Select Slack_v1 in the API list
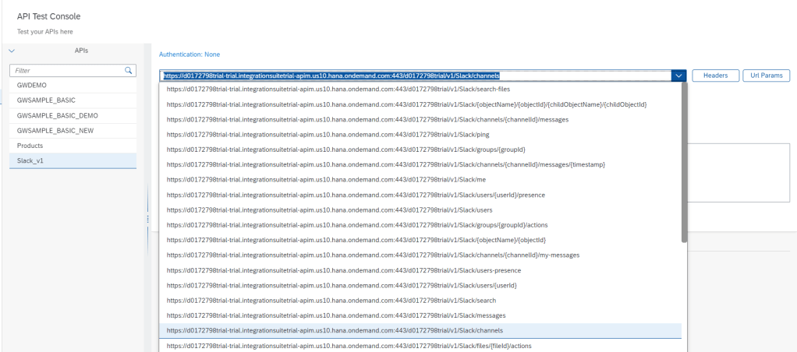 [x=72, y=161]
